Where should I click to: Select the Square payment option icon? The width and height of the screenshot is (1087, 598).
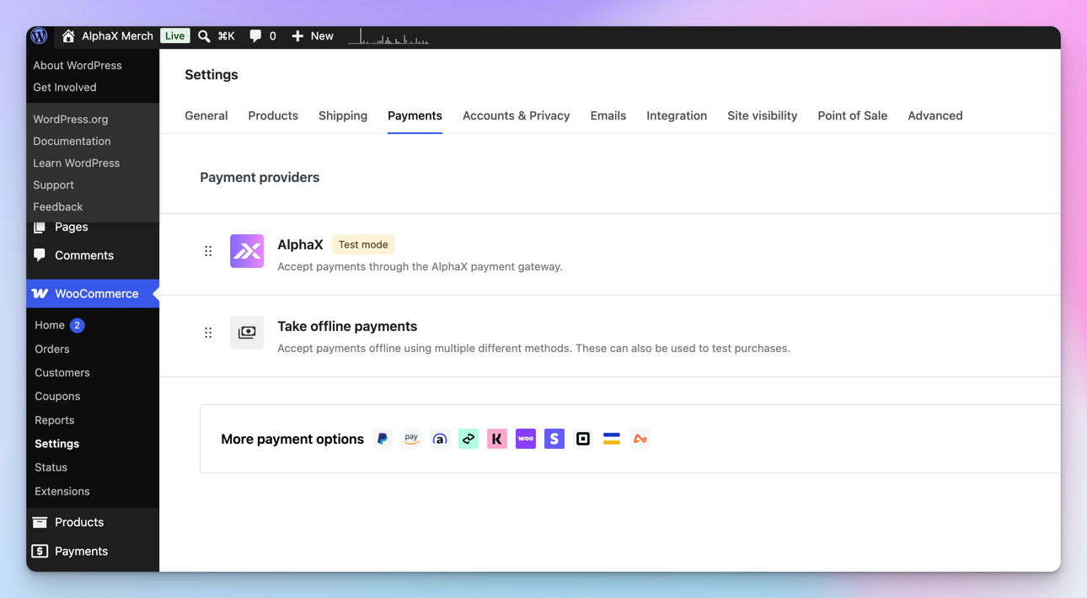(x=583, y=439)
